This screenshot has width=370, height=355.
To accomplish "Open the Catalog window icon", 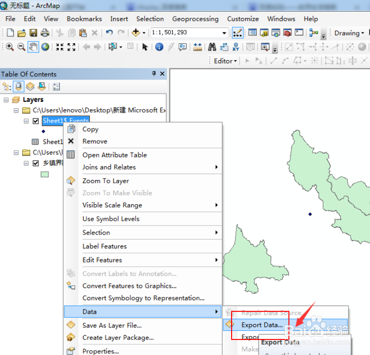I will tap(264, 32).
